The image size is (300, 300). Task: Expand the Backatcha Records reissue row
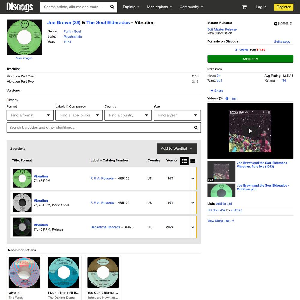(193, 227)
